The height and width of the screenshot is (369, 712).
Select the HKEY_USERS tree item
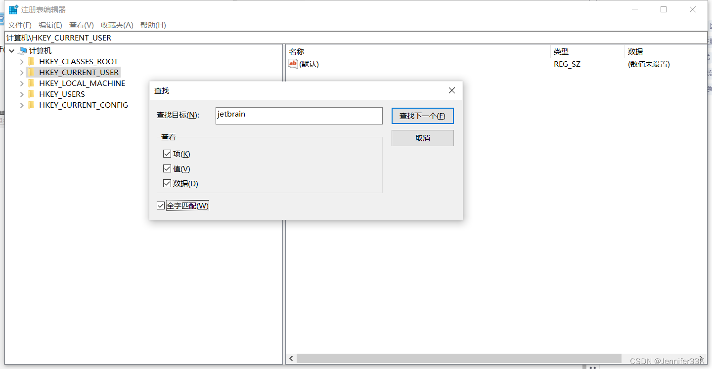tap(62, 94)
